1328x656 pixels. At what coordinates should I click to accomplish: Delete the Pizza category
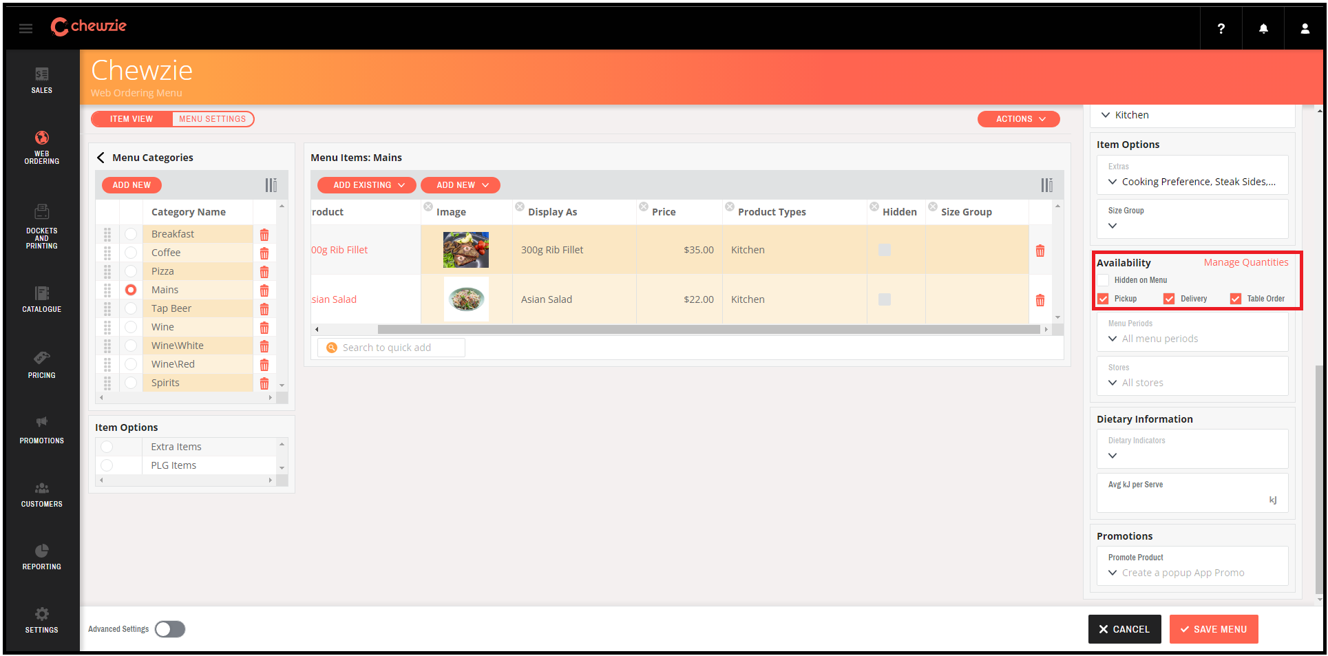[x=264, y=272]
